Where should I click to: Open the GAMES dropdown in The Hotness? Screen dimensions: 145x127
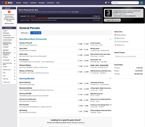pos(5,31)
